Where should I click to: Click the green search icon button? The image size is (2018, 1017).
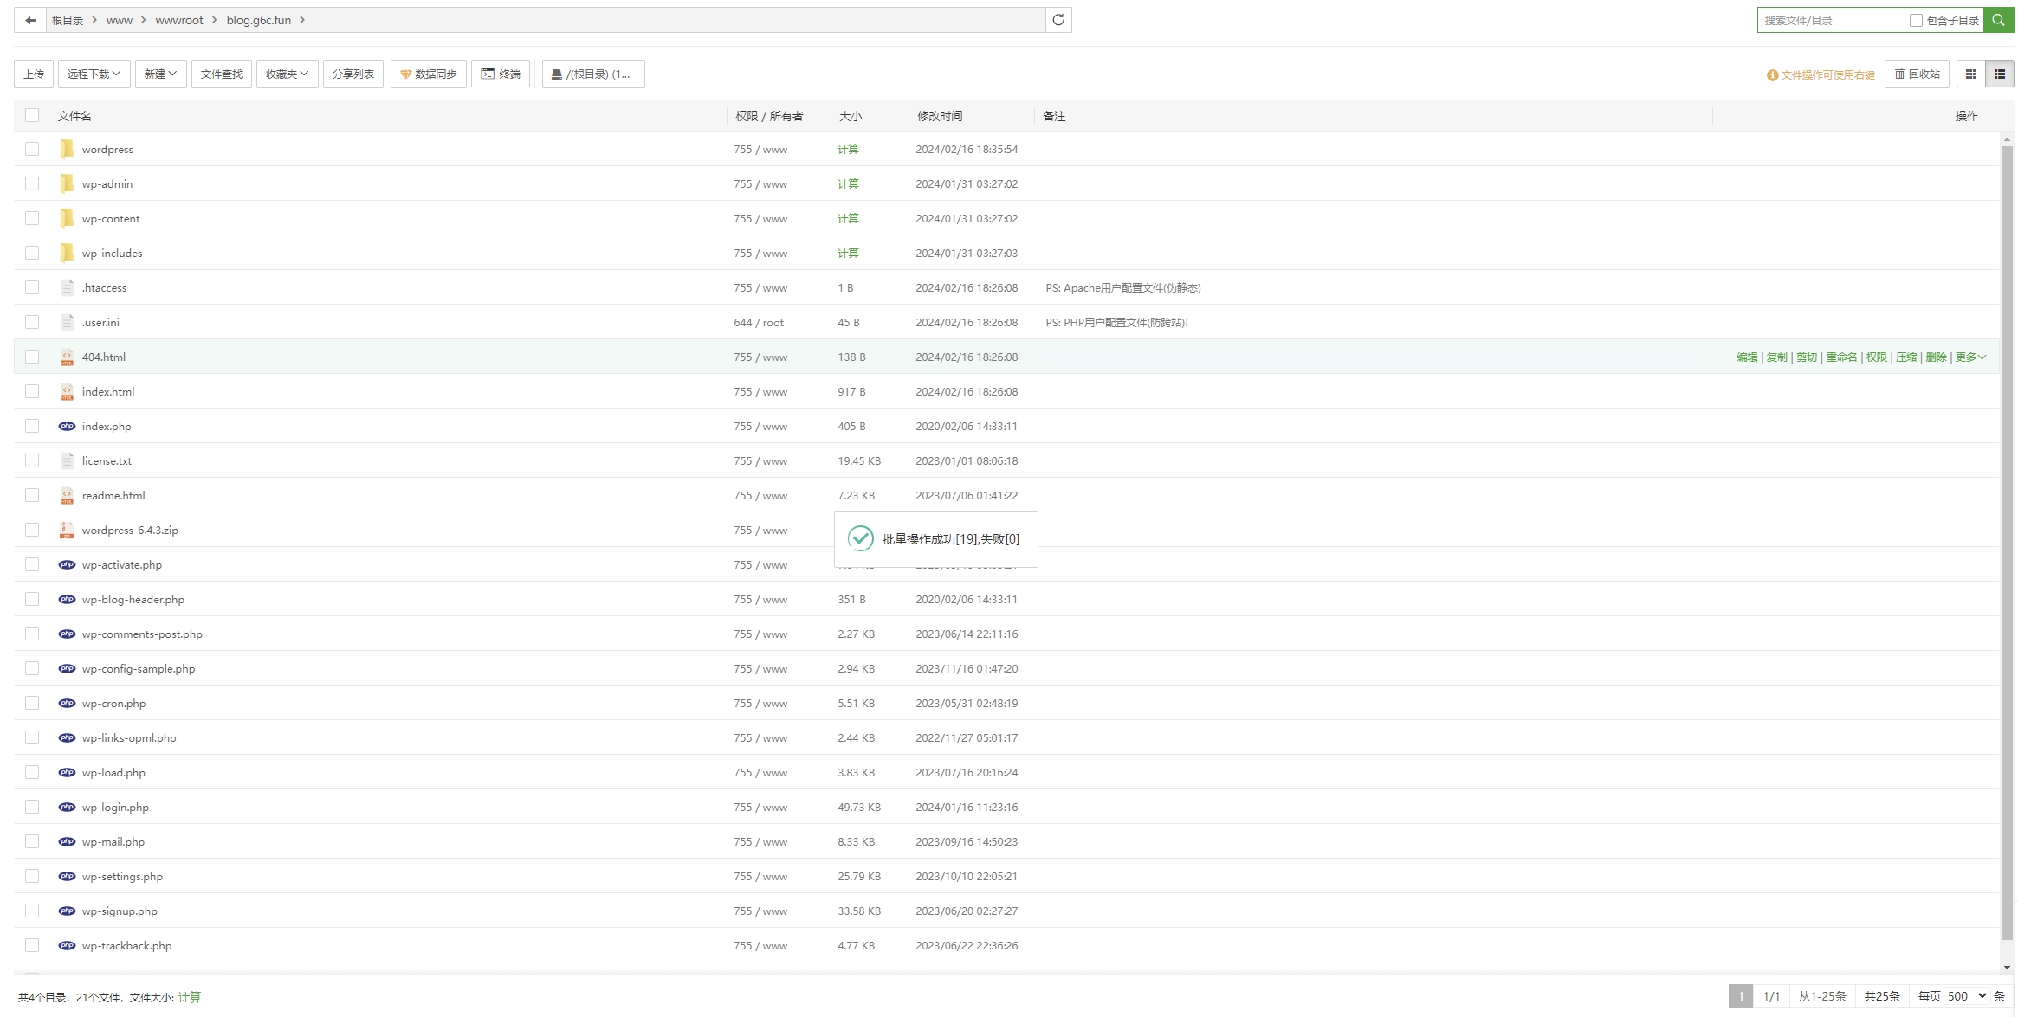pyautogui.click(x=1998, y=20)
